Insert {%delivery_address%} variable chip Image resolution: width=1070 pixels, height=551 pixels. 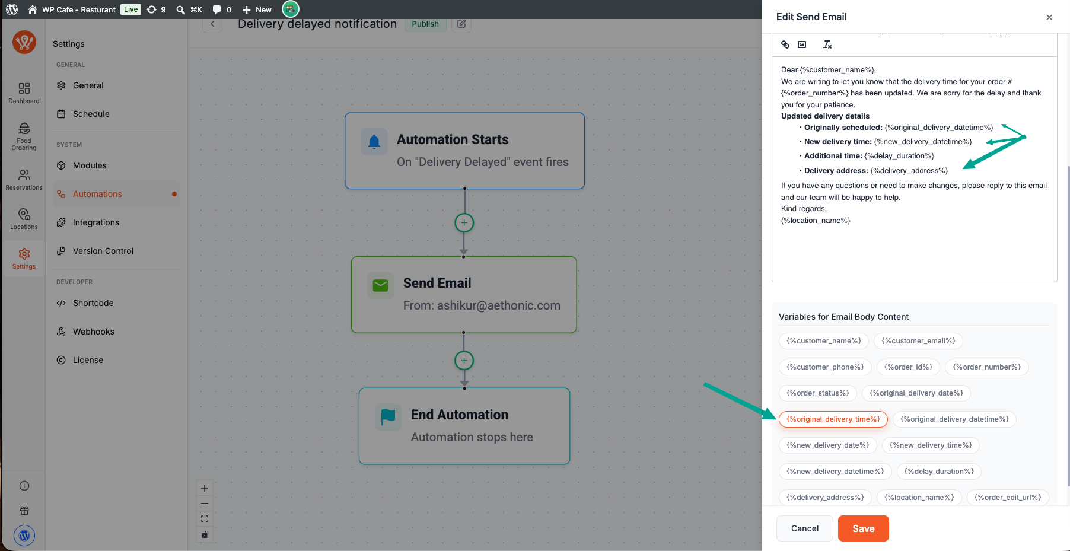pos(825,498)
